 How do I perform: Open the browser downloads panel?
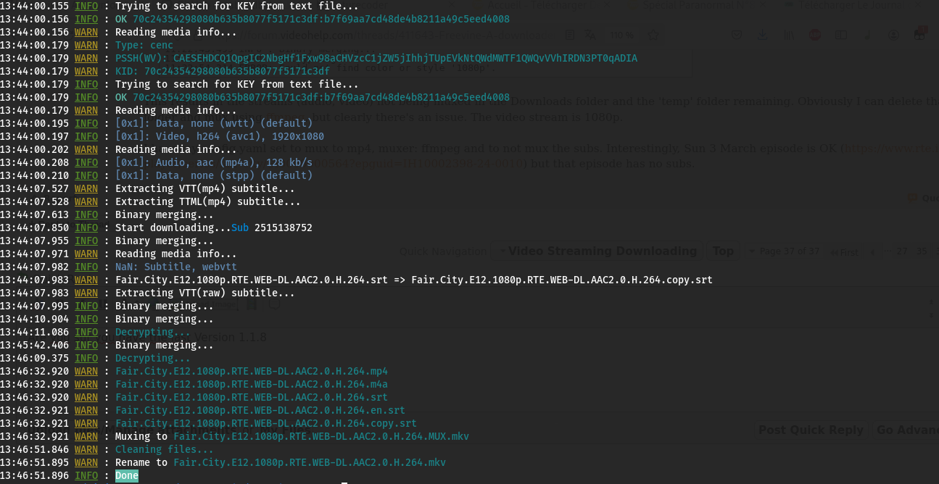click(x=762, y=35)
